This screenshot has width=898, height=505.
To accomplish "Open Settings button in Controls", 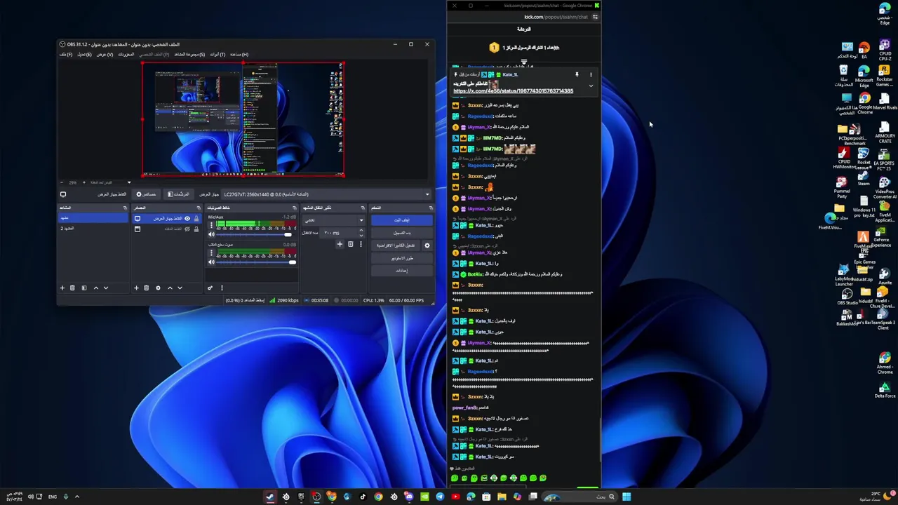I will point(402,271).
